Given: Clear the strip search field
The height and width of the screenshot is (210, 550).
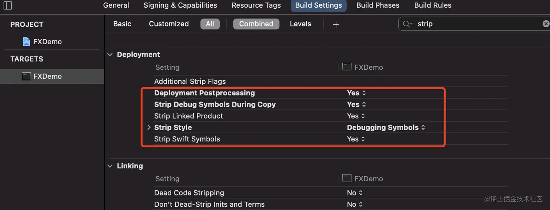Looking at the screenshot, I should tap(546, 24).
